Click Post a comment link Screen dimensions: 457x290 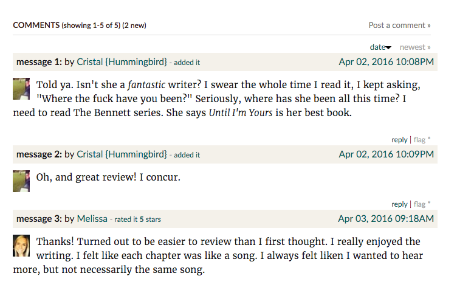(x=399, y=26)
